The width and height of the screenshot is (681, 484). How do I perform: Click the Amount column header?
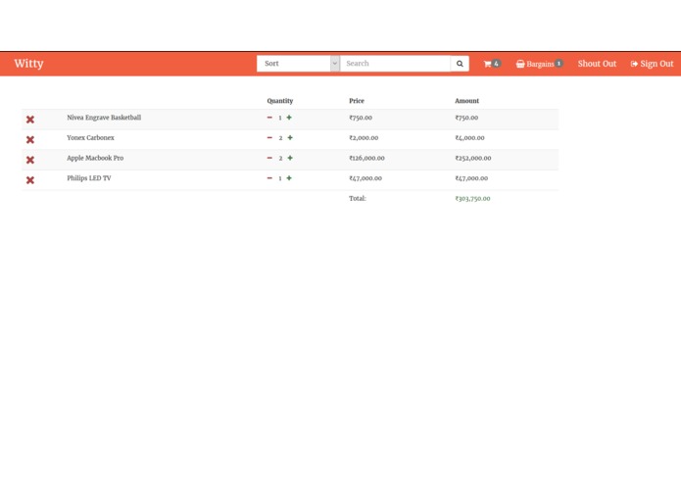tap(466, 101)
